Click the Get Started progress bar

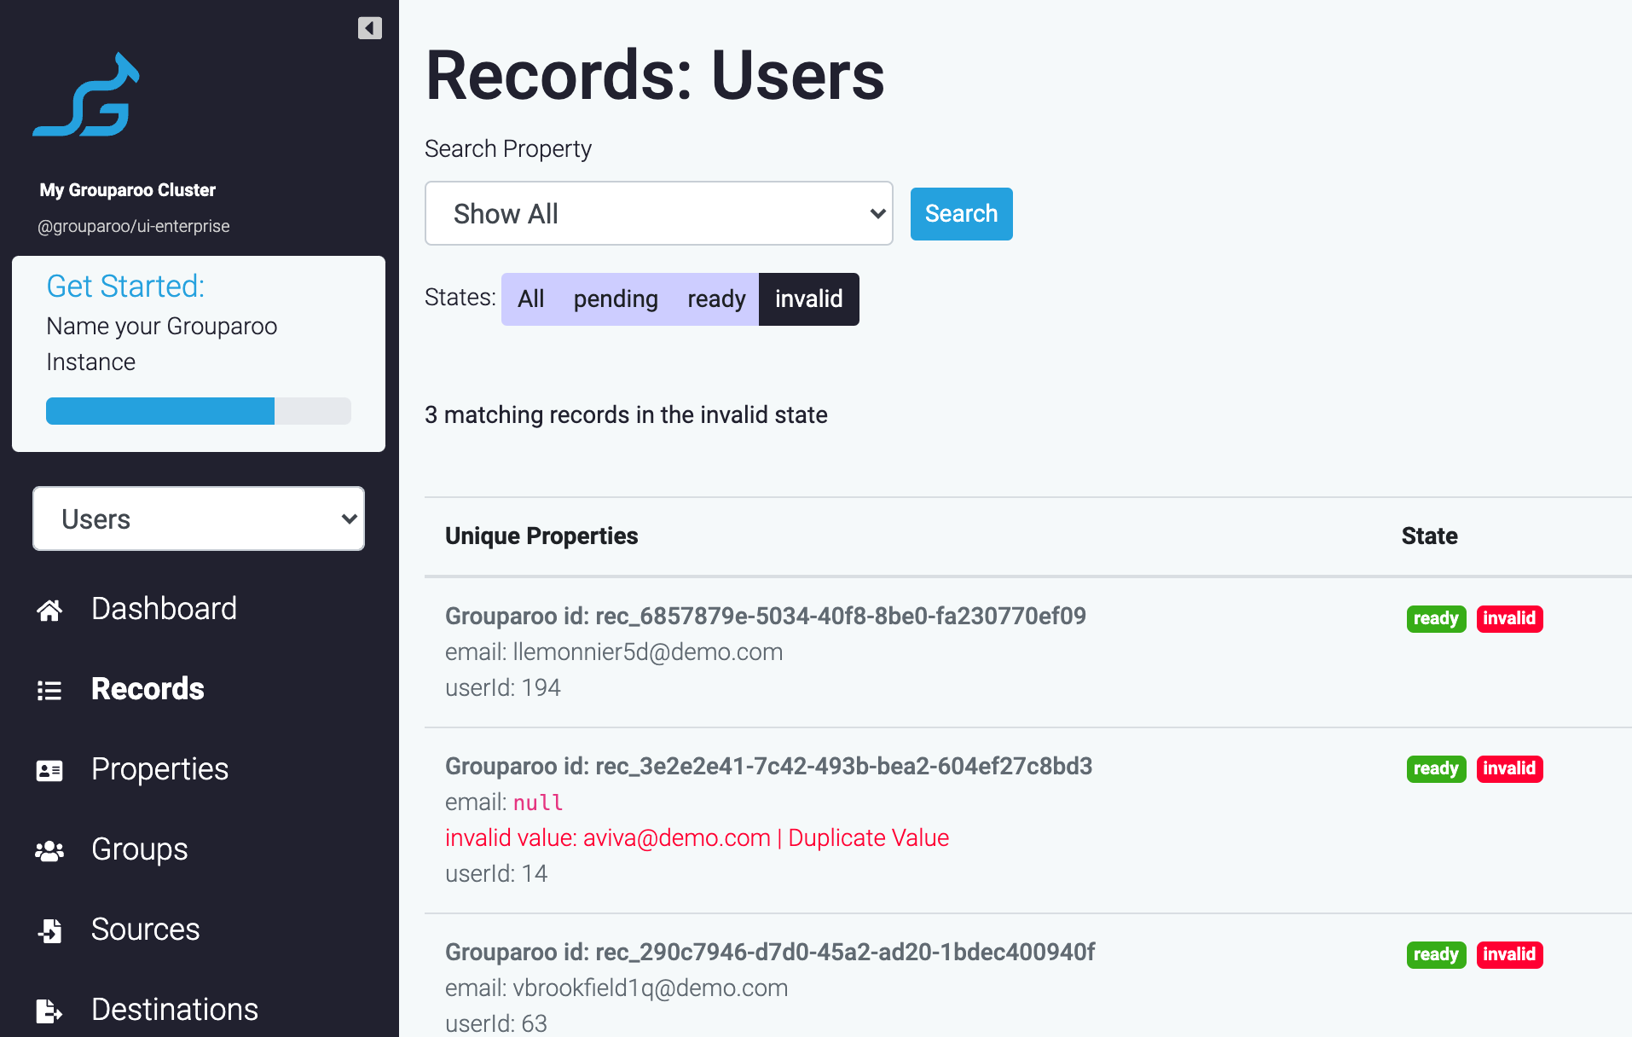tap(199, 411)
